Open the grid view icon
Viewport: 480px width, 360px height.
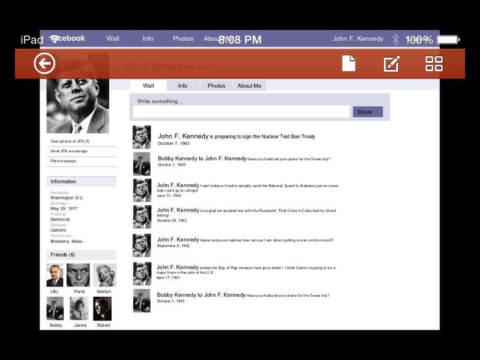tap(433, 64)
